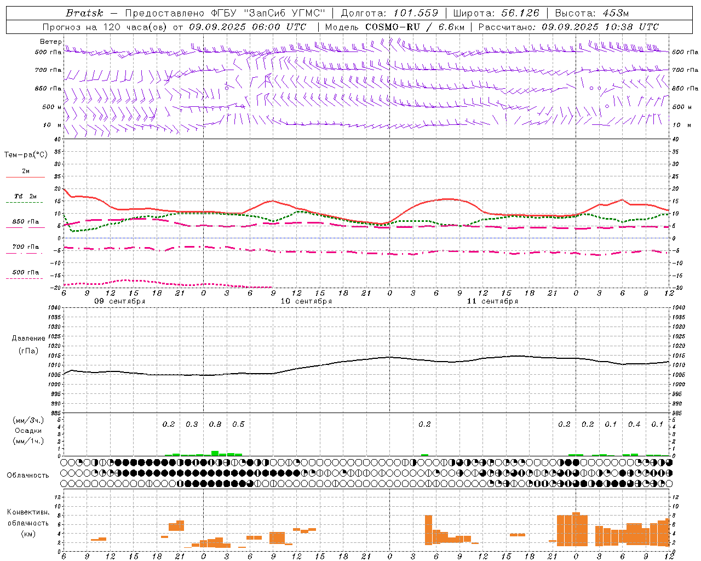Click the "Осадки" precipitation label
701x561 pixels.
coord(28,431)
